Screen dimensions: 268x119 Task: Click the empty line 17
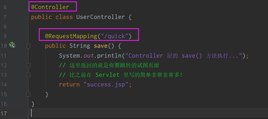point(134,113)
